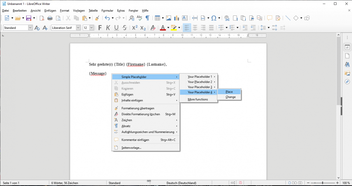Insert a text box icon

(x=185, y=18)
